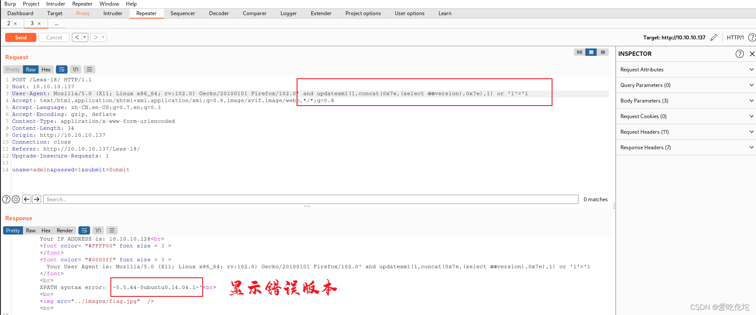Switch request view to Hex
The image size is (756, 315).
point(46,70)
